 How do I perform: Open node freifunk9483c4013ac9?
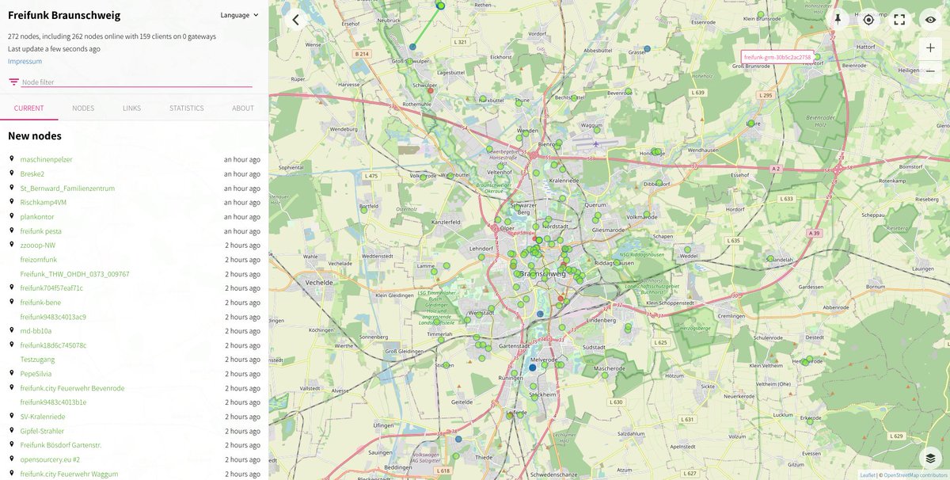pos(53,316)
